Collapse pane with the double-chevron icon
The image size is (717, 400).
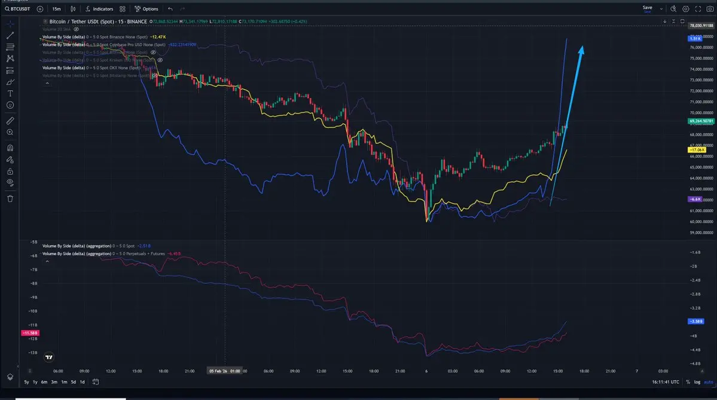673,22
